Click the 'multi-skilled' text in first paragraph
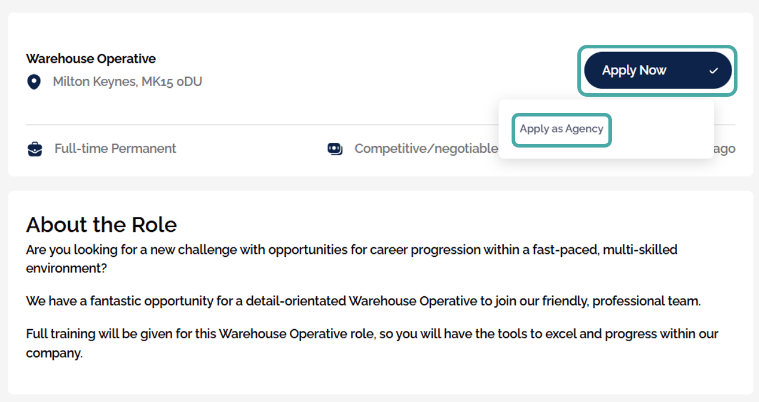The height and width of the screenshot is (402, 759). 640,250
